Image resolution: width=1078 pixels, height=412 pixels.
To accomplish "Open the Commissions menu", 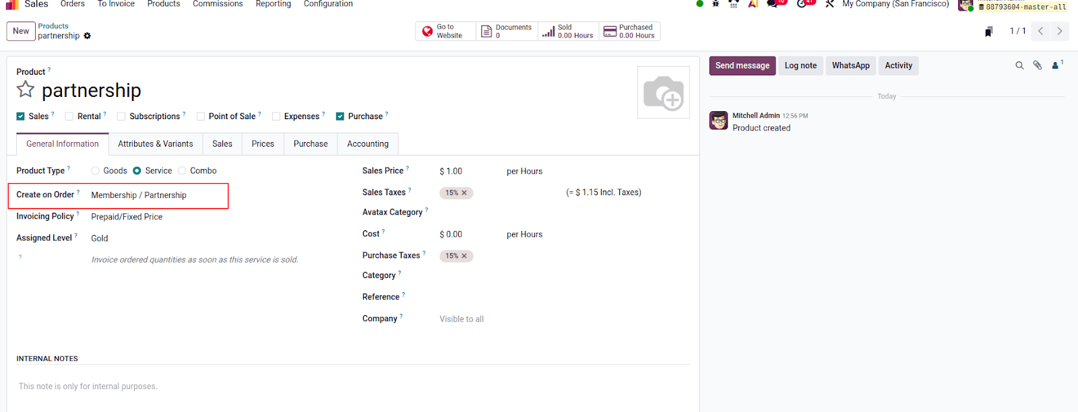I will 218,4.
